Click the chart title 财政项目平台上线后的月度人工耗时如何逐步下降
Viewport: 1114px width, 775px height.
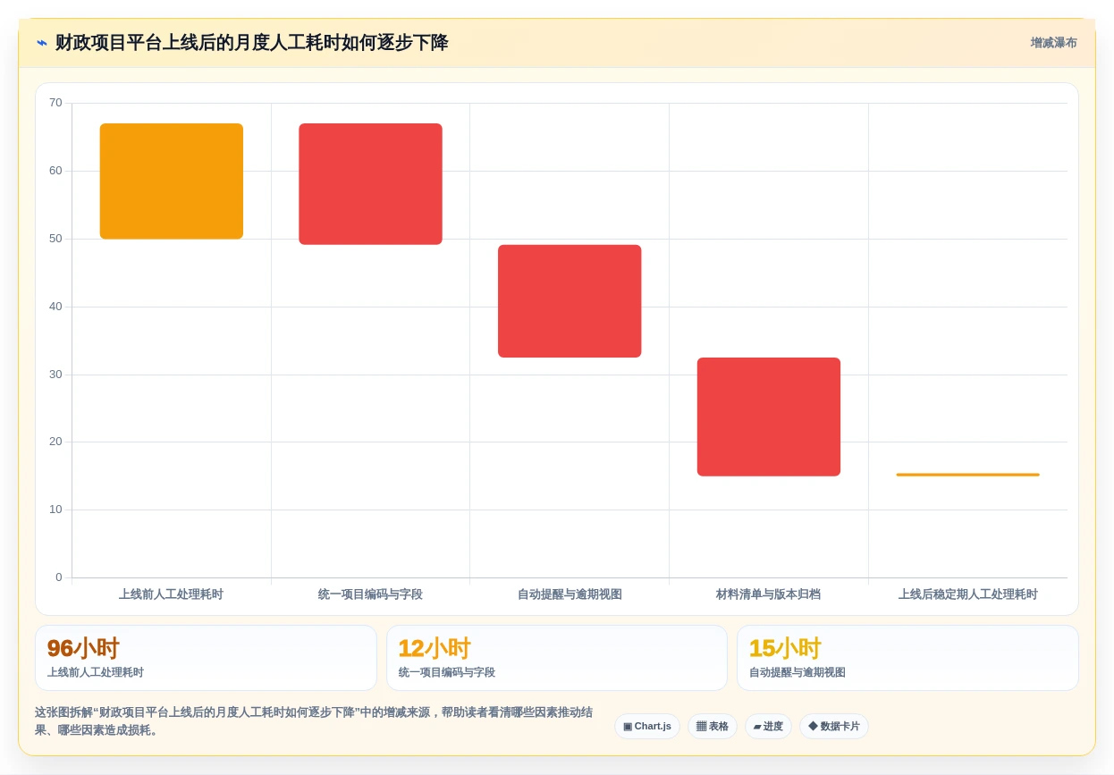pos(252,43)
